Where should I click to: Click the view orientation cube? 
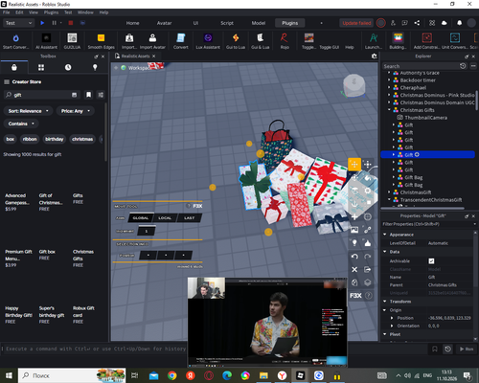click(354, 85)
